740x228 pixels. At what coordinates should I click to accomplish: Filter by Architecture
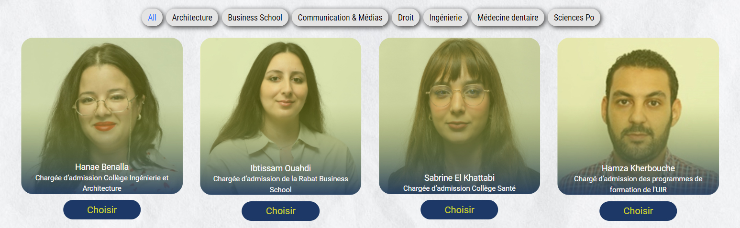click(192, 18)
